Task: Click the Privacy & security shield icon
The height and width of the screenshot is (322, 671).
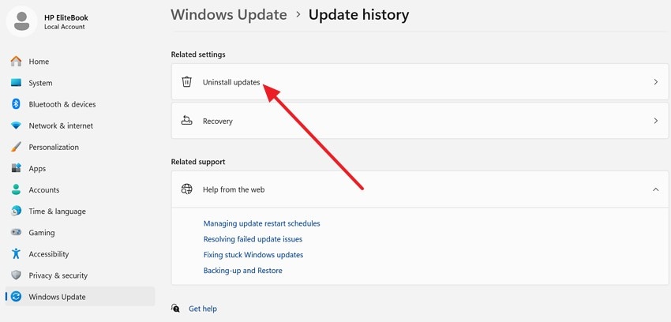Action: click(x=16, y=275)
